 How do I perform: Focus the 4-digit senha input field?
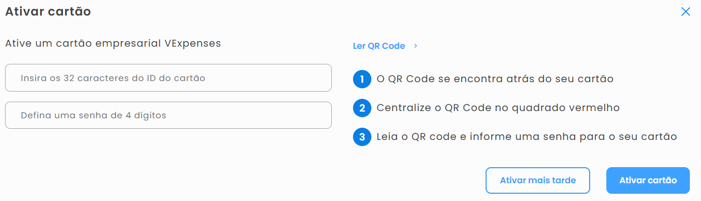tap(168, 115)
